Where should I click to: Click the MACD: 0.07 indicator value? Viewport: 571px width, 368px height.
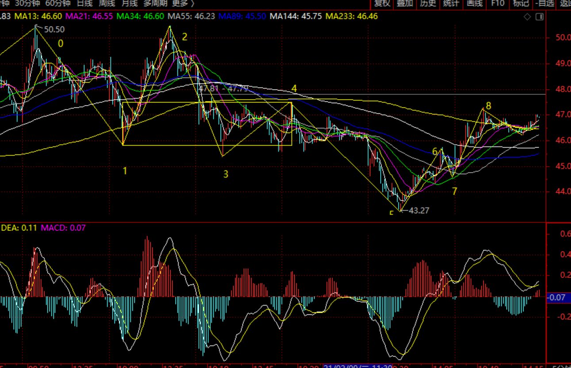63,228
